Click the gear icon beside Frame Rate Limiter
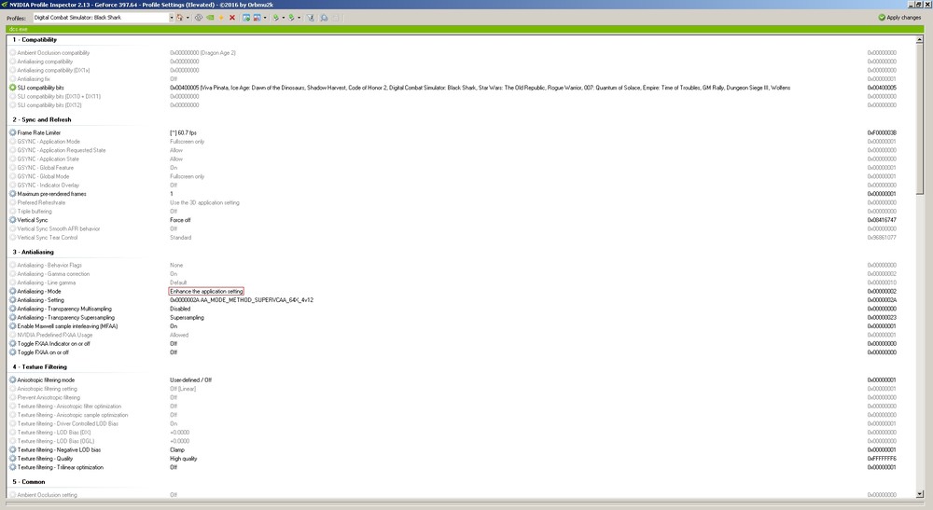Viewport: 933px width, 510px height. coord(12,132)
